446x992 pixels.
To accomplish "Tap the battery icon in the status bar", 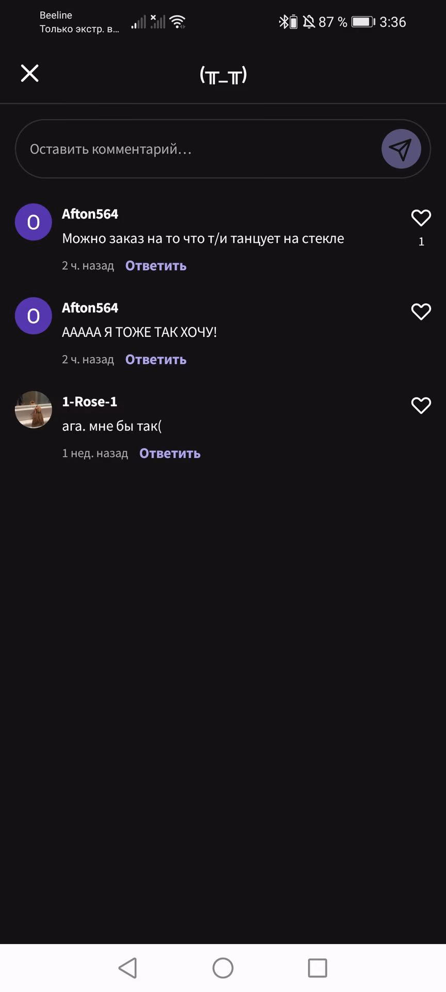I will point(363,22).
